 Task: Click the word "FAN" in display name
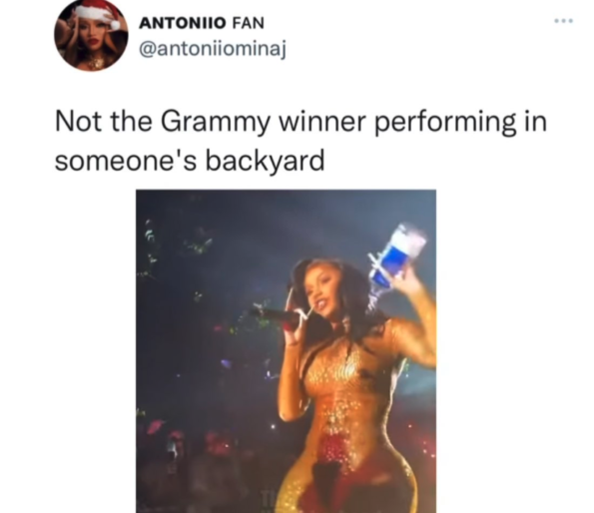pos(248,24)
